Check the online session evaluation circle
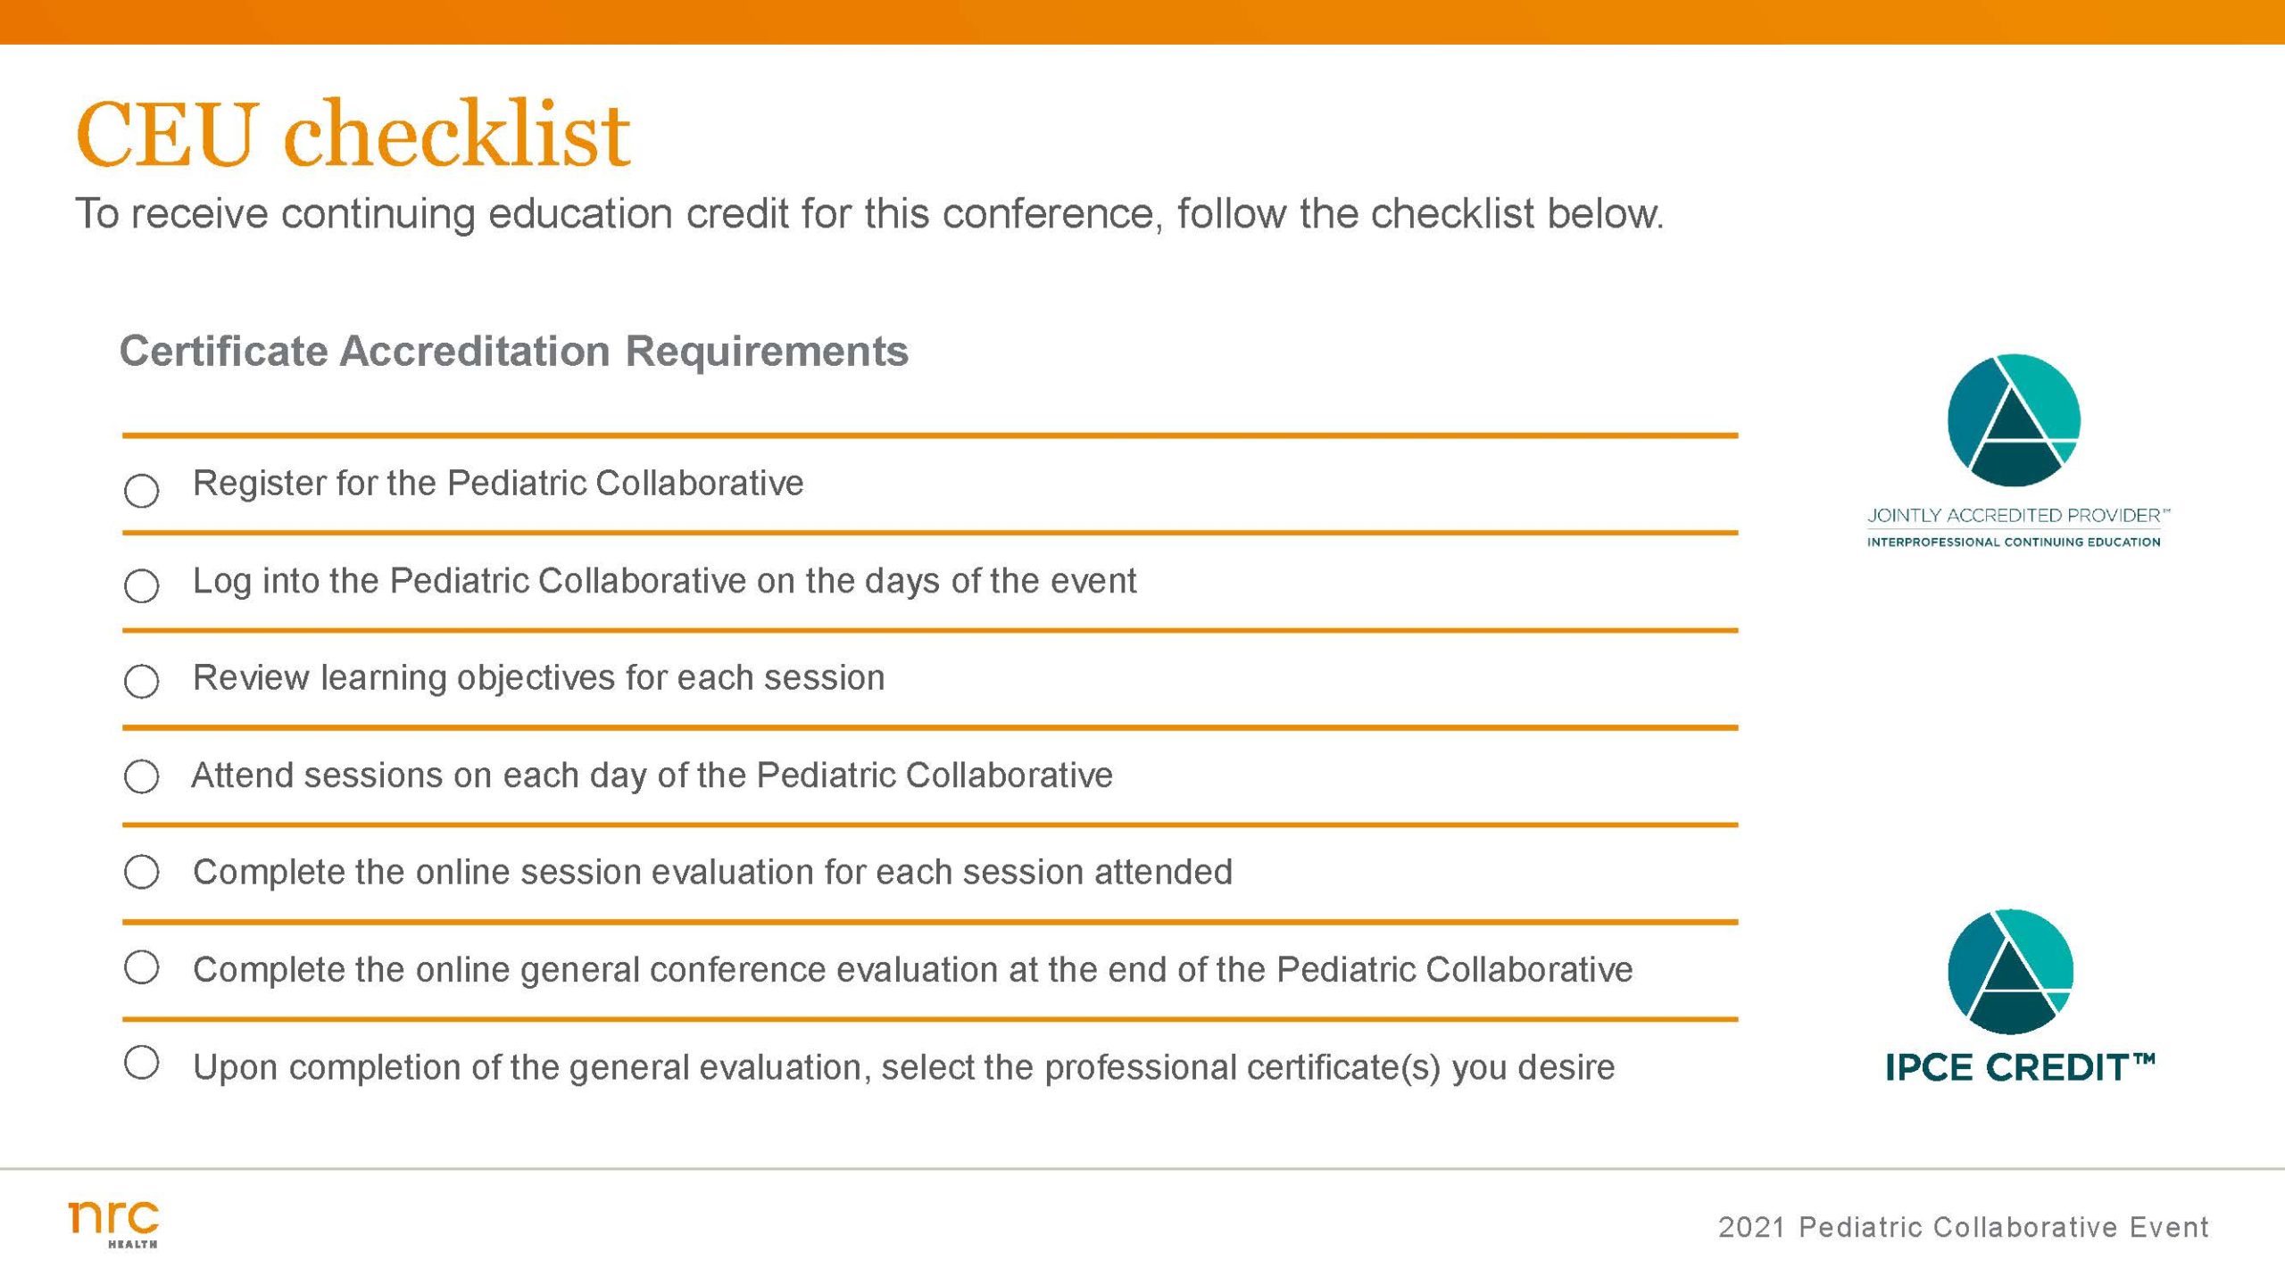Screen dimensions: 2285x1285 (x=142, y=872)
